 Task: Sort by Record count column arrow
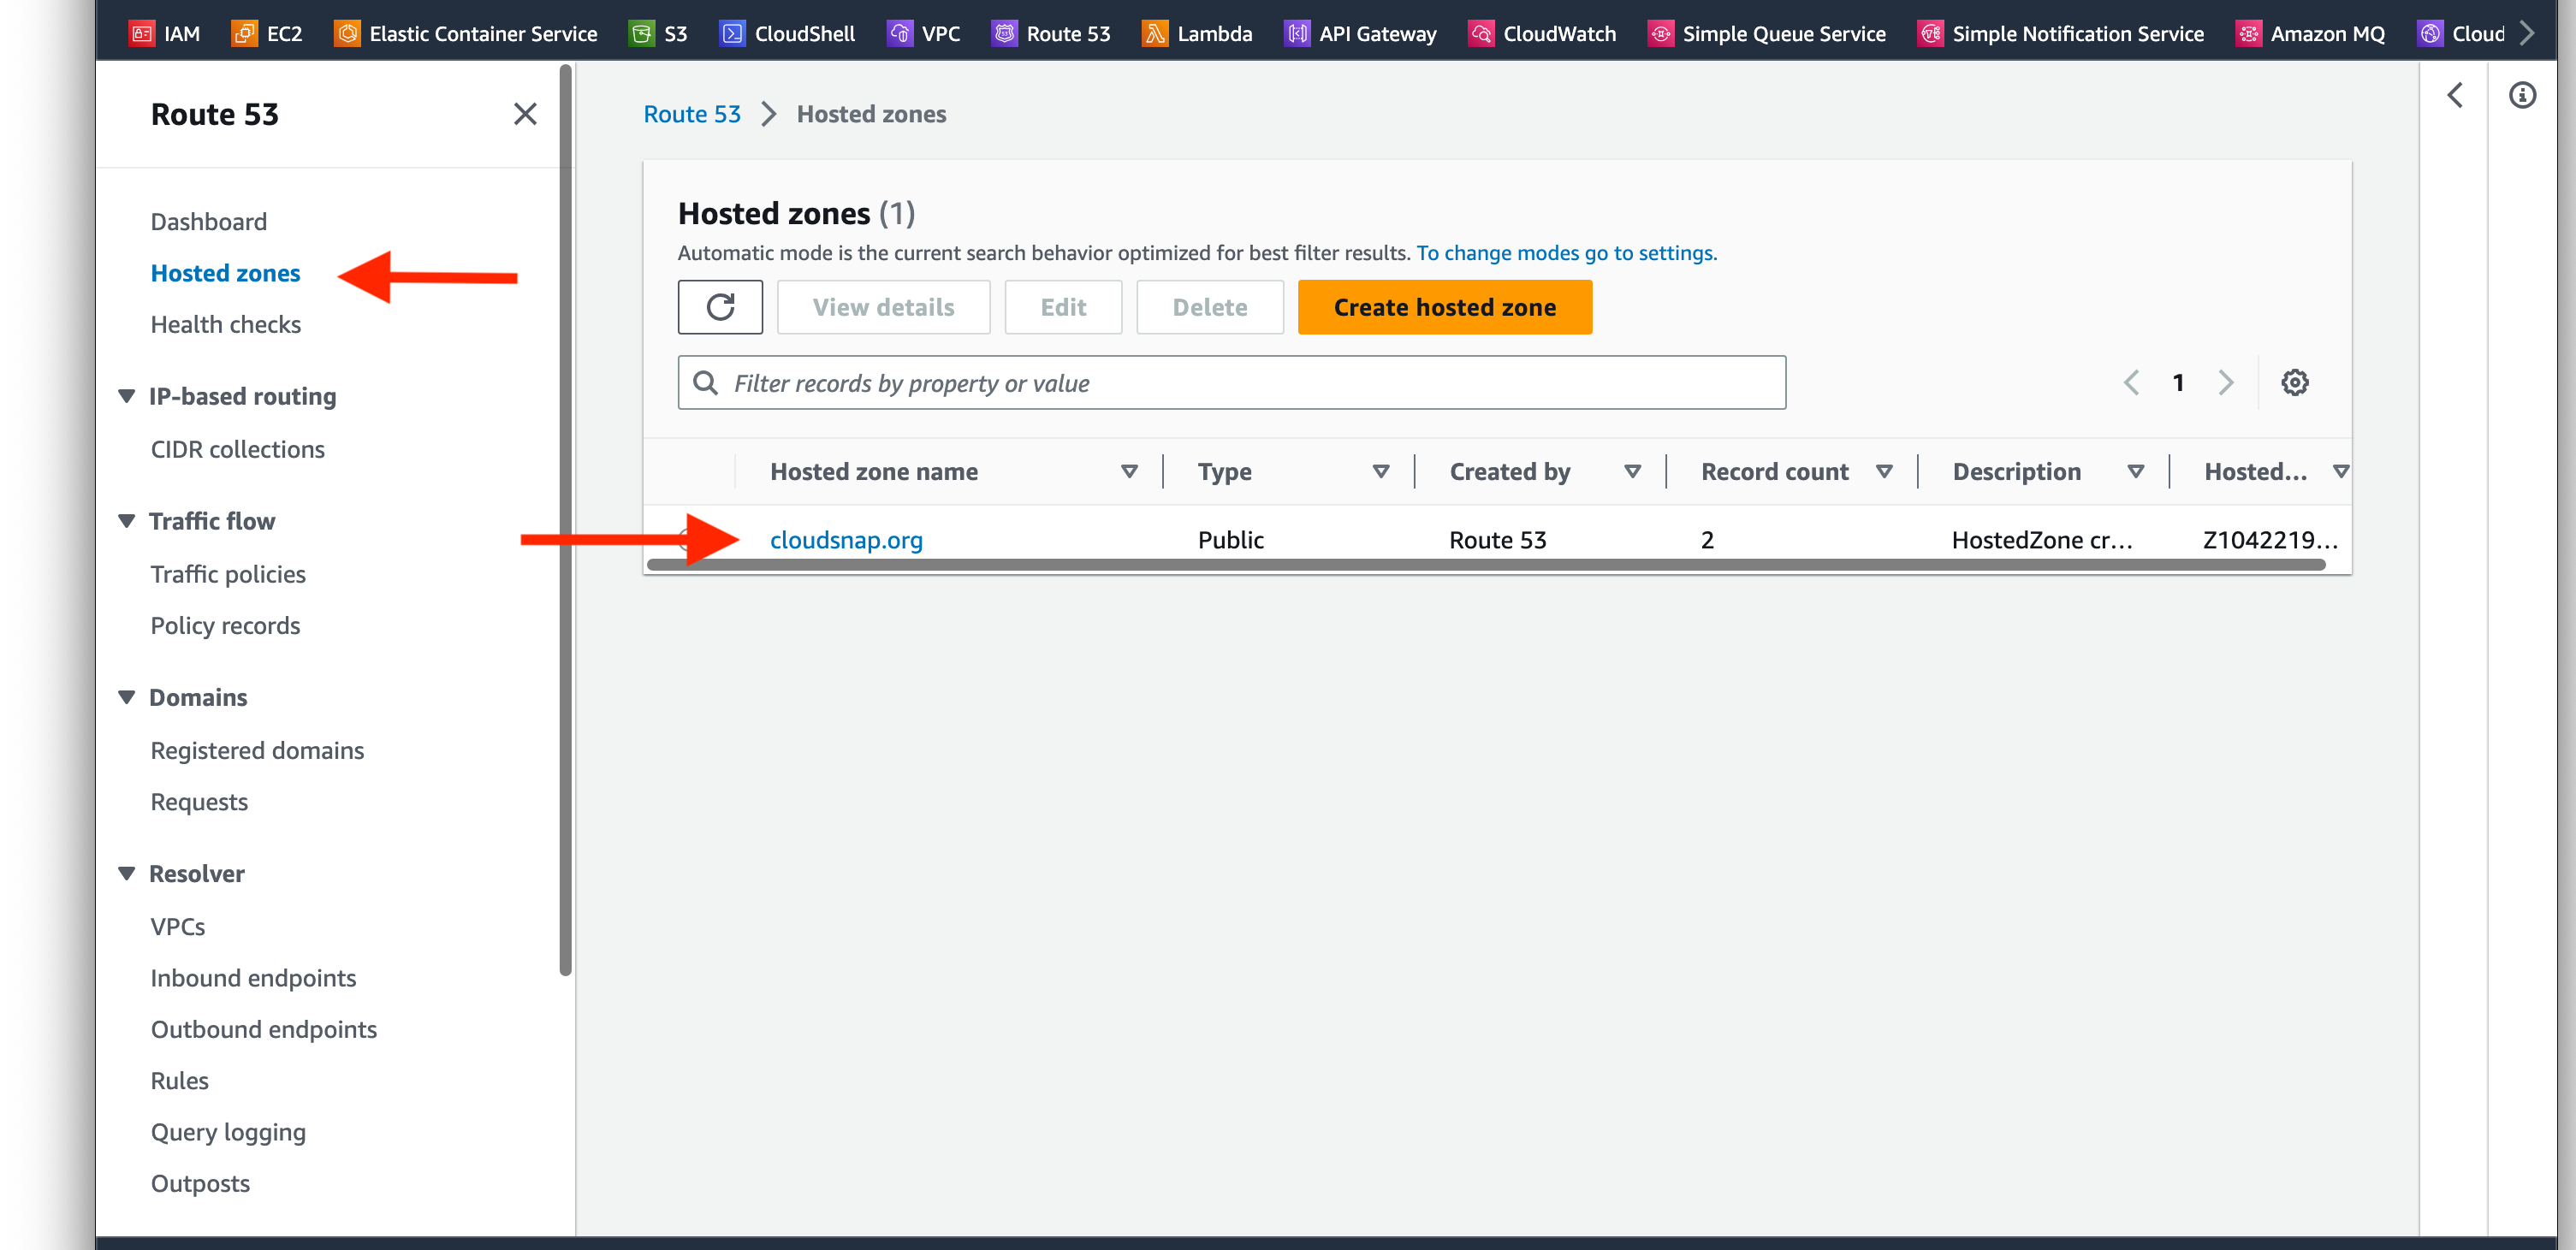point(1884,471)
